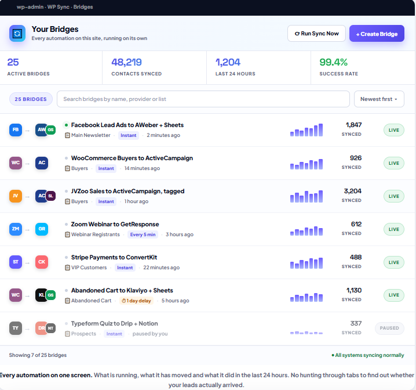Click list icon beside Abandoned Cart label

click(x=67, y=301)
